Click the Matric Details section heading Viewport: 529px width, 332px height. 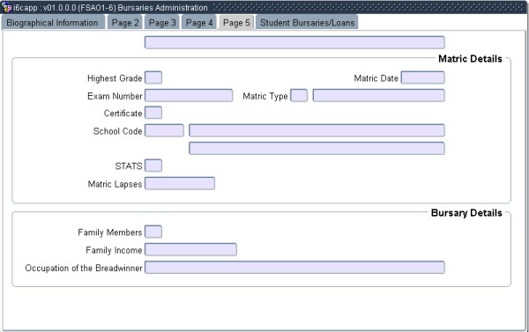pyautogui.click(x=470, y=59)
